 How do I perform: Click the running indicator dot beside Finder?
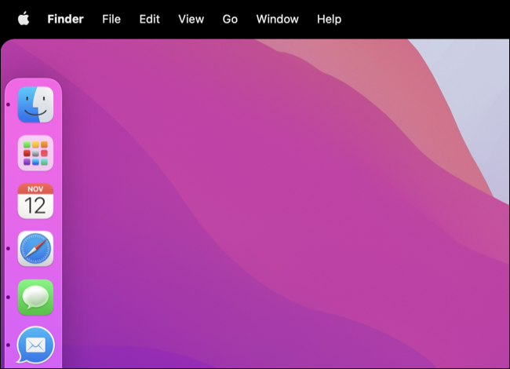(x=8, y=104)
